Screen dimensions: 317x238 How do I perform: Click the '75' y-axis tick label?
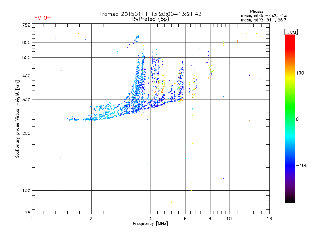pos(28,213)
